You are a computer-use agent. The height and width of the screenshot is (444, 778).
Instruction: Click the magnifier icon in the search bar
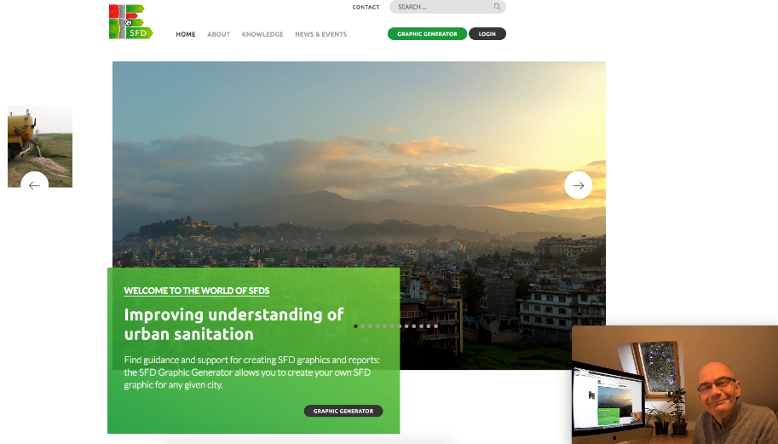tap(497, 7)
